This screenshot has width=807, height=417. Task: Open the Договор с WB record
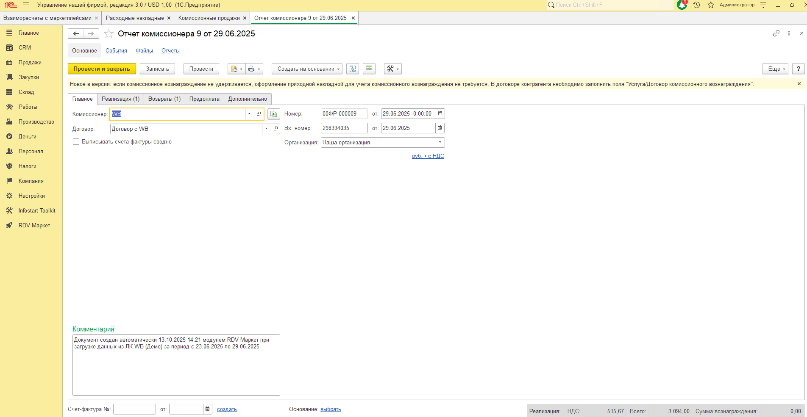pyautogui.click(x=276, y=129)
